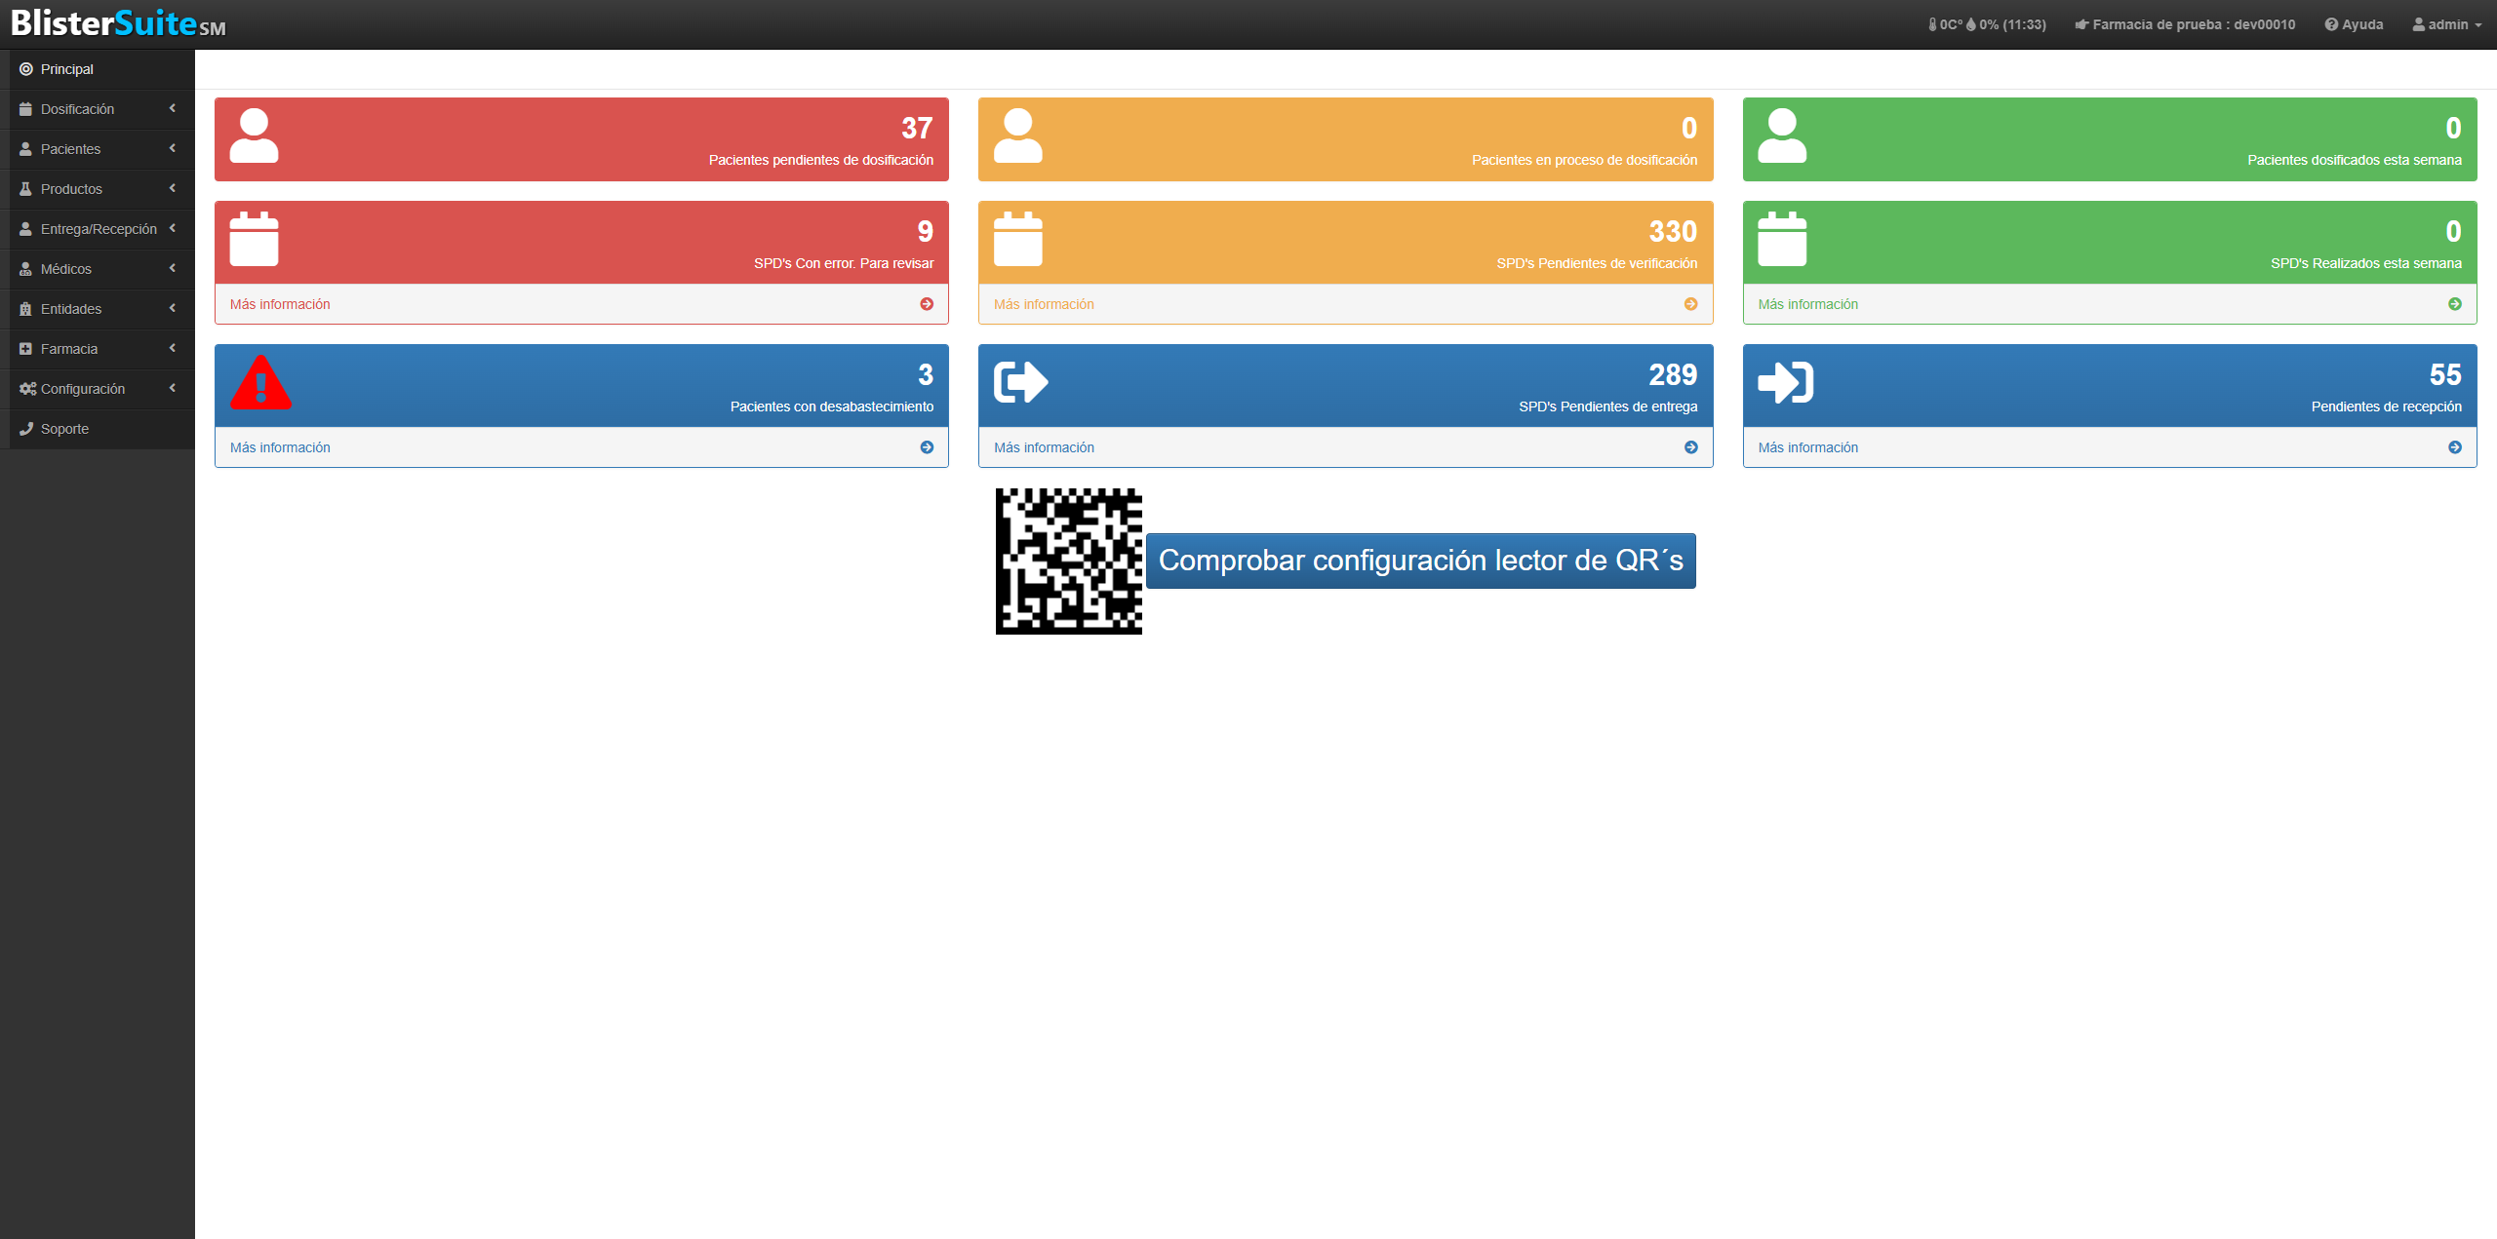Open Soporte from the sidebar
The image size is (2497, 1239).
[x=64, y=429]
